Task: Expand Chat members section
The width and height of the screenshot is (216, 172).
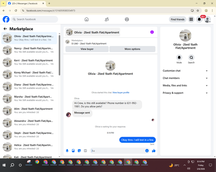Action: [x=185, y=78]
